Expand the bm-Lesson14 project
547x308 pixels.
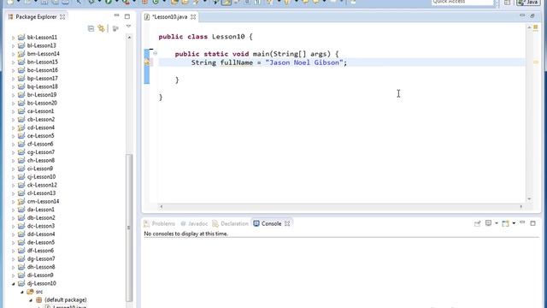tap(14, 54)
